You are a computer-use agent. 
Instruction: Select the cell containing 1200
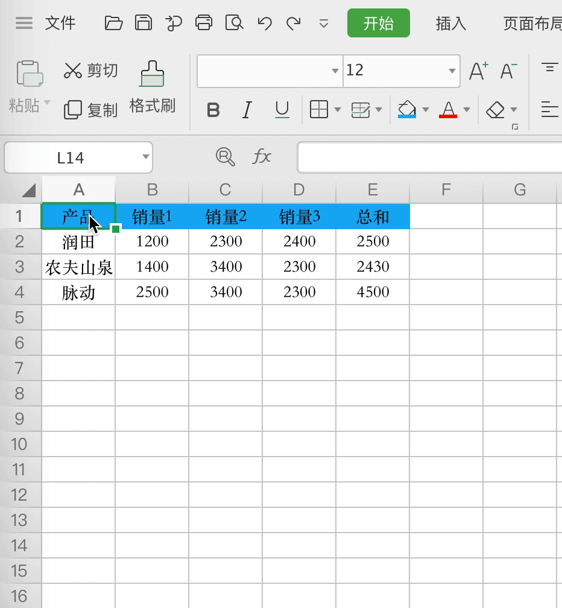click(152, 241)
